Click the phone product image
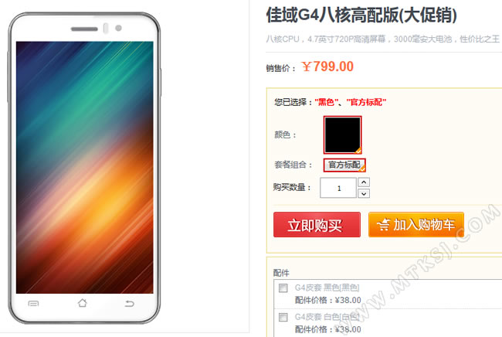The width and height of the screenshot is (502, 337). (84, 168)
